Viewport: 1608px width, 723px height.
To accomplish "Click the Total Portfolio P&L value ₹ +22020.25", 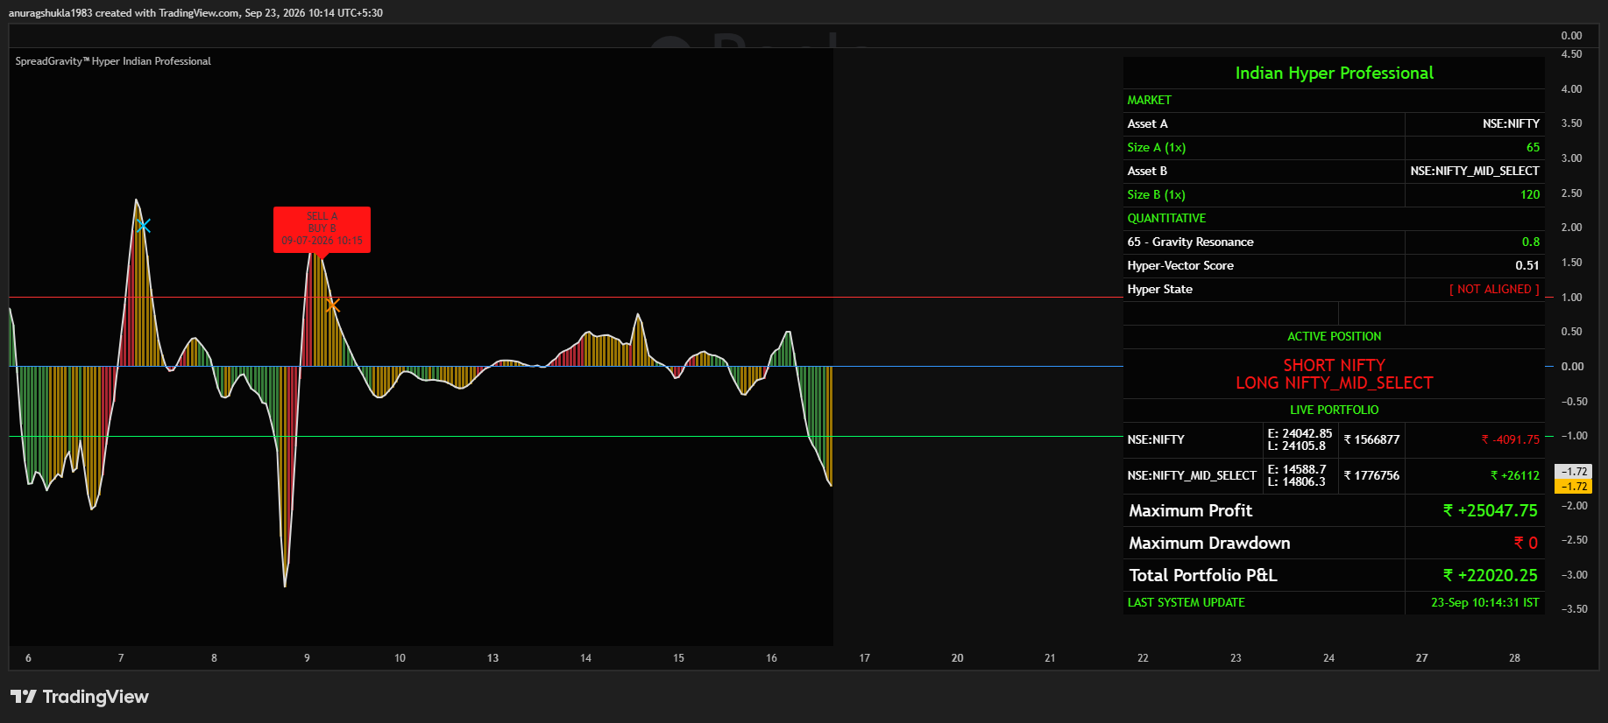I will [1490, 576].
